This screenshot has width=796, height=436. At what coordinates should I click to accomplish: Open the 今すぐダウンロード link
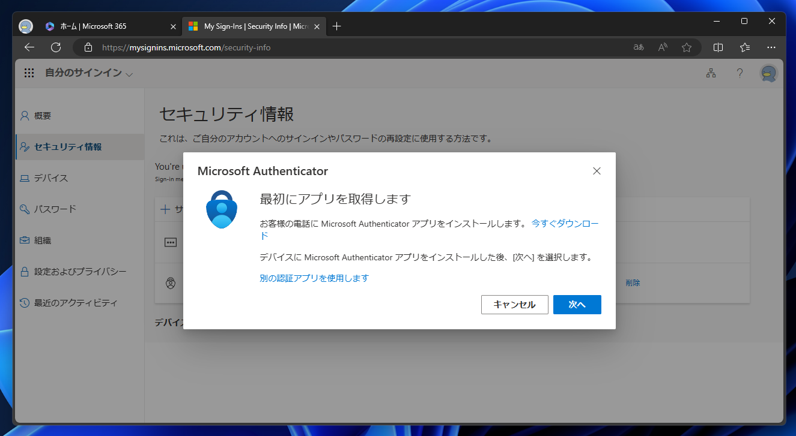(x=565, y=224)
